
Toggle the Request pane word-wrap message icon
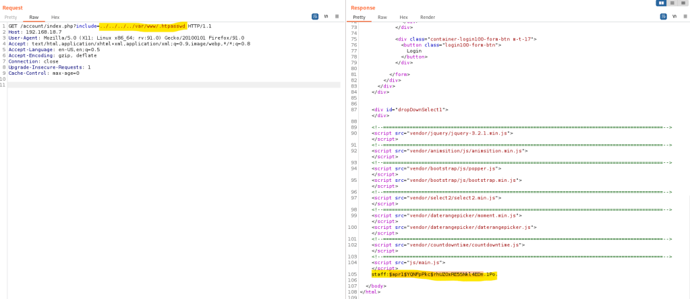pyautogui.click(x=315, y=16)
